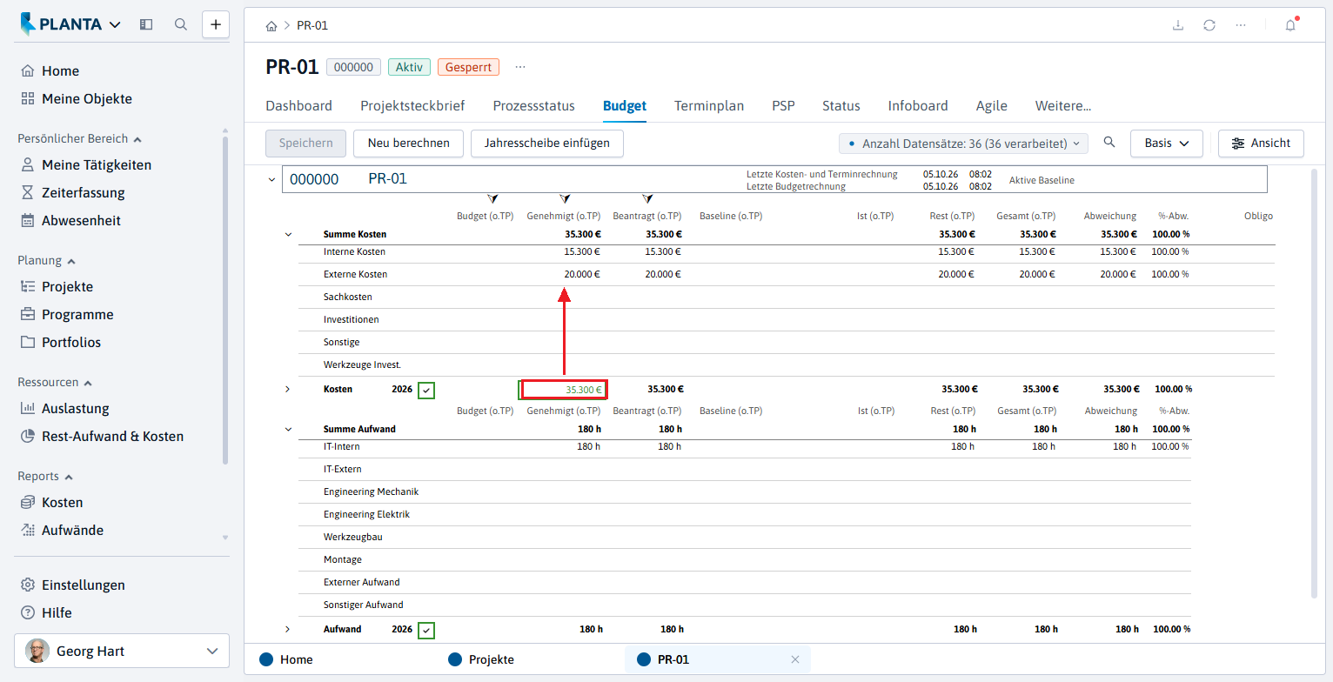1333x682 pixels.
Task: Toggle the Kosten 2026 checkbox
Action: [426, 390]
